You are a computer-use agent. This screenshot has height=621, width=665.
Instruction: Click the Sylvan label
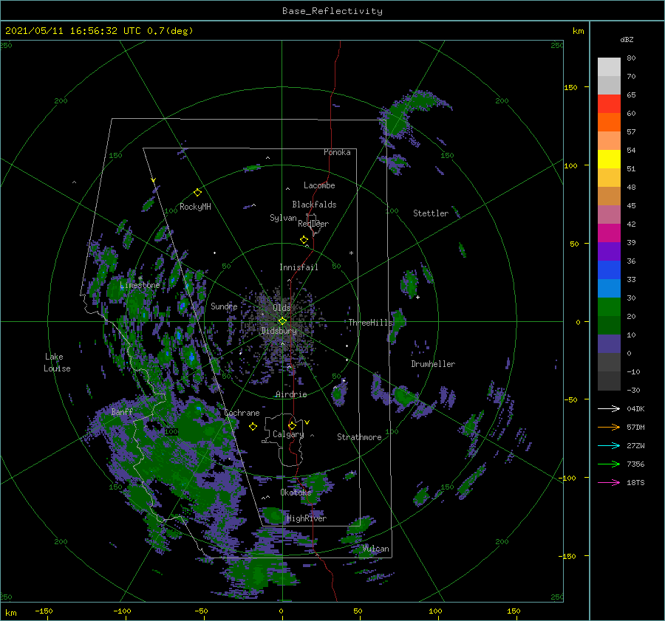tap(283, 218)
